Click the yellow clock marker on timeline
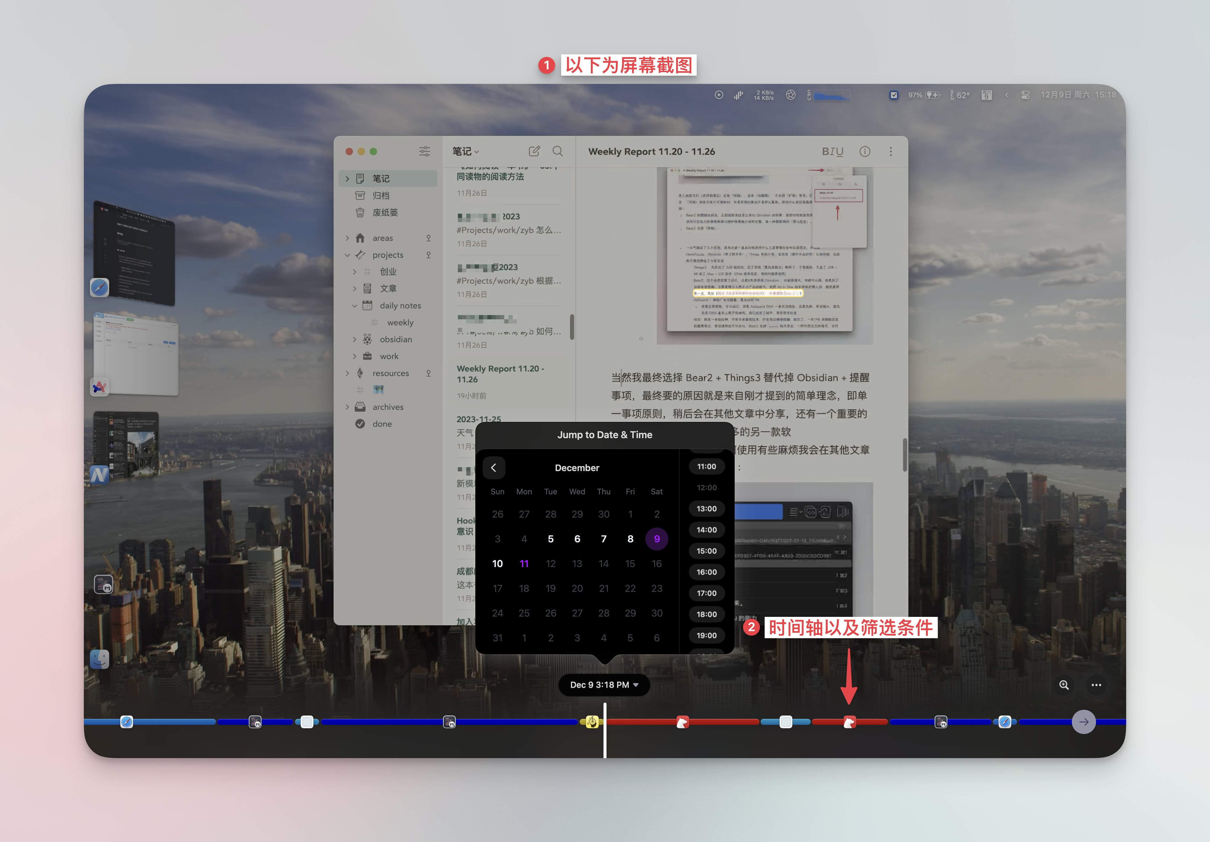 [x=592, y=722]
